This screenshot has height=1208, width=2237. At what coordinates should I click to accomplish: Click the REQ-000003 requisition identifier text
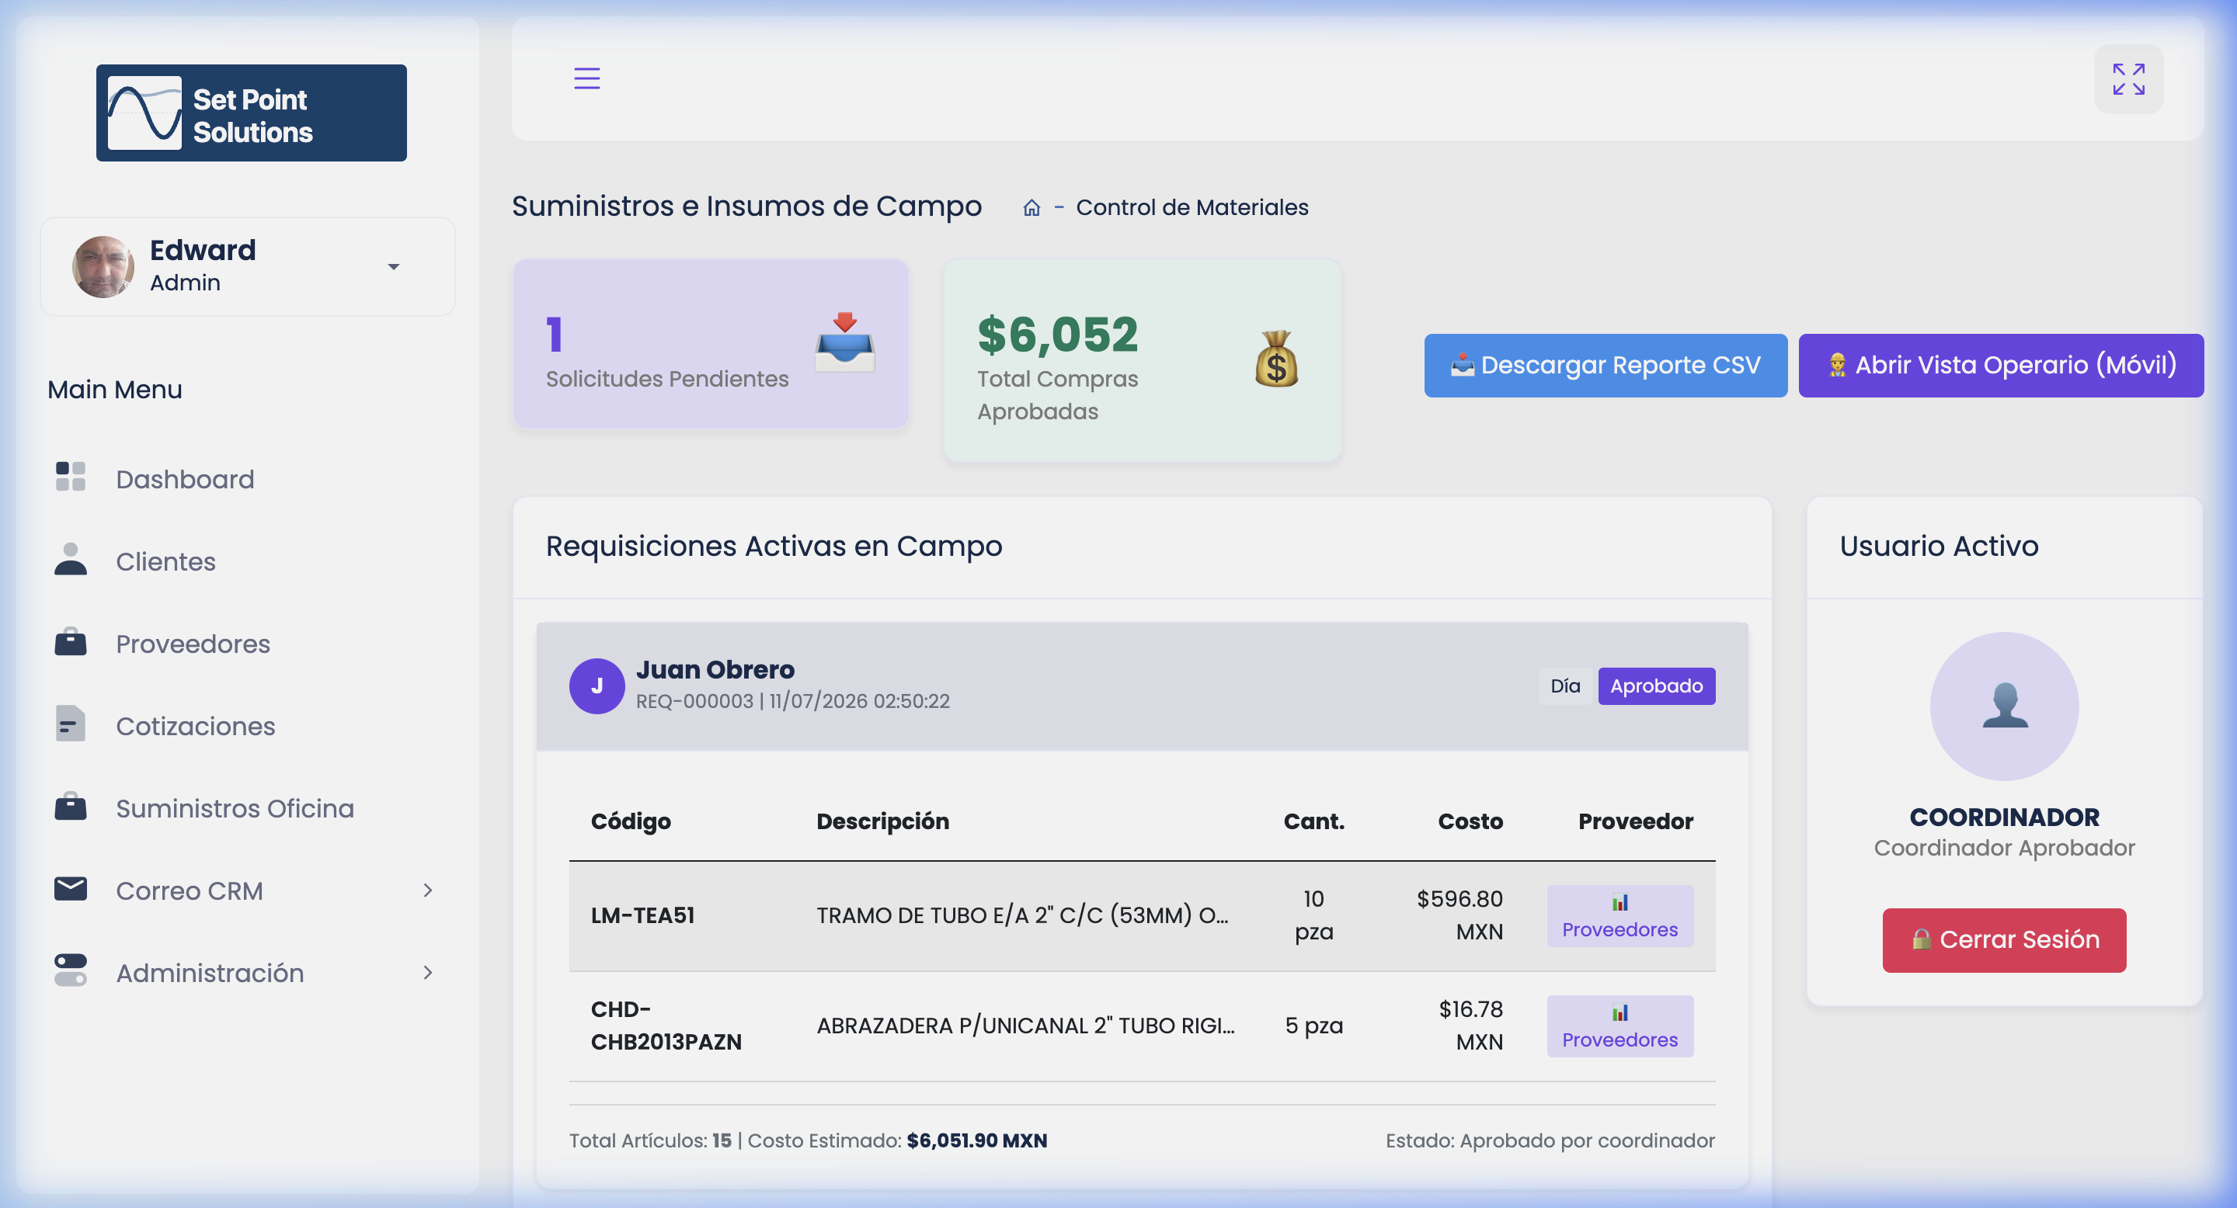click(x=694, y=701)
